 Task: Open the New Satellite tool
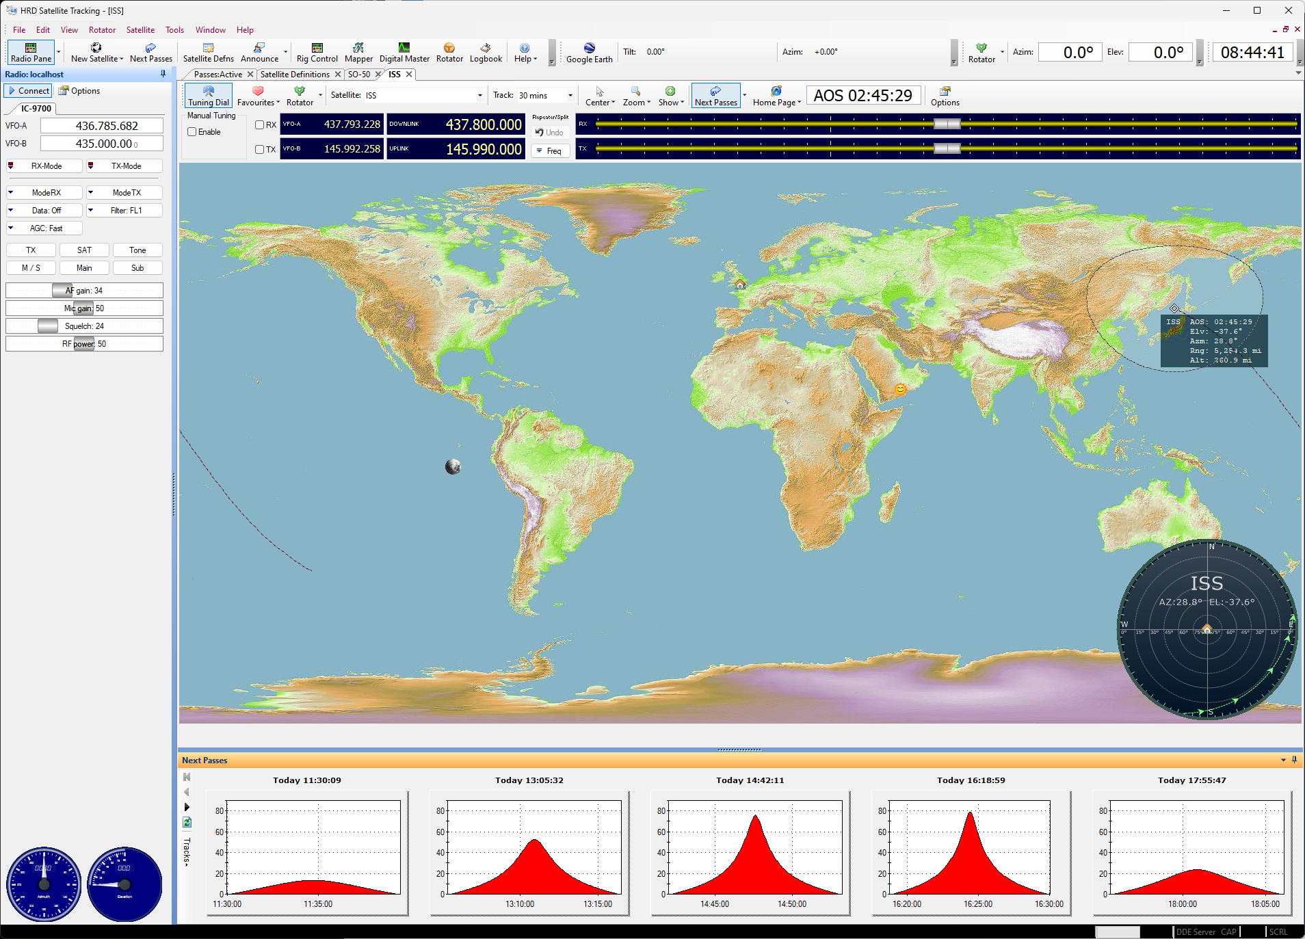click(x=96, y=52)
